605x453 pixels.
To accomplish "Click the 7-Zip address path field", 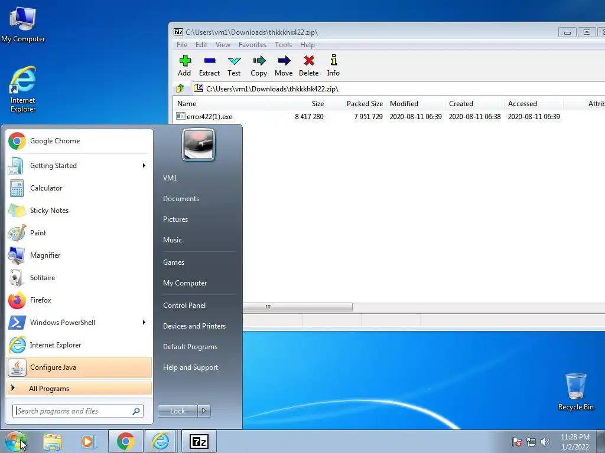I will click(x=398, y=88).
